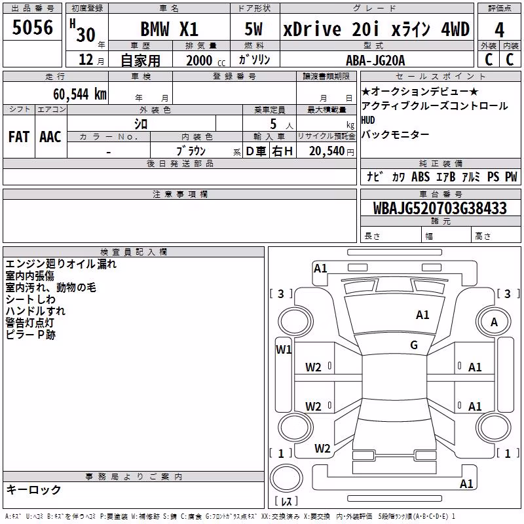524x524 pixels.
Task: Click seating capacity 5 人
Action: pos(281,124)
